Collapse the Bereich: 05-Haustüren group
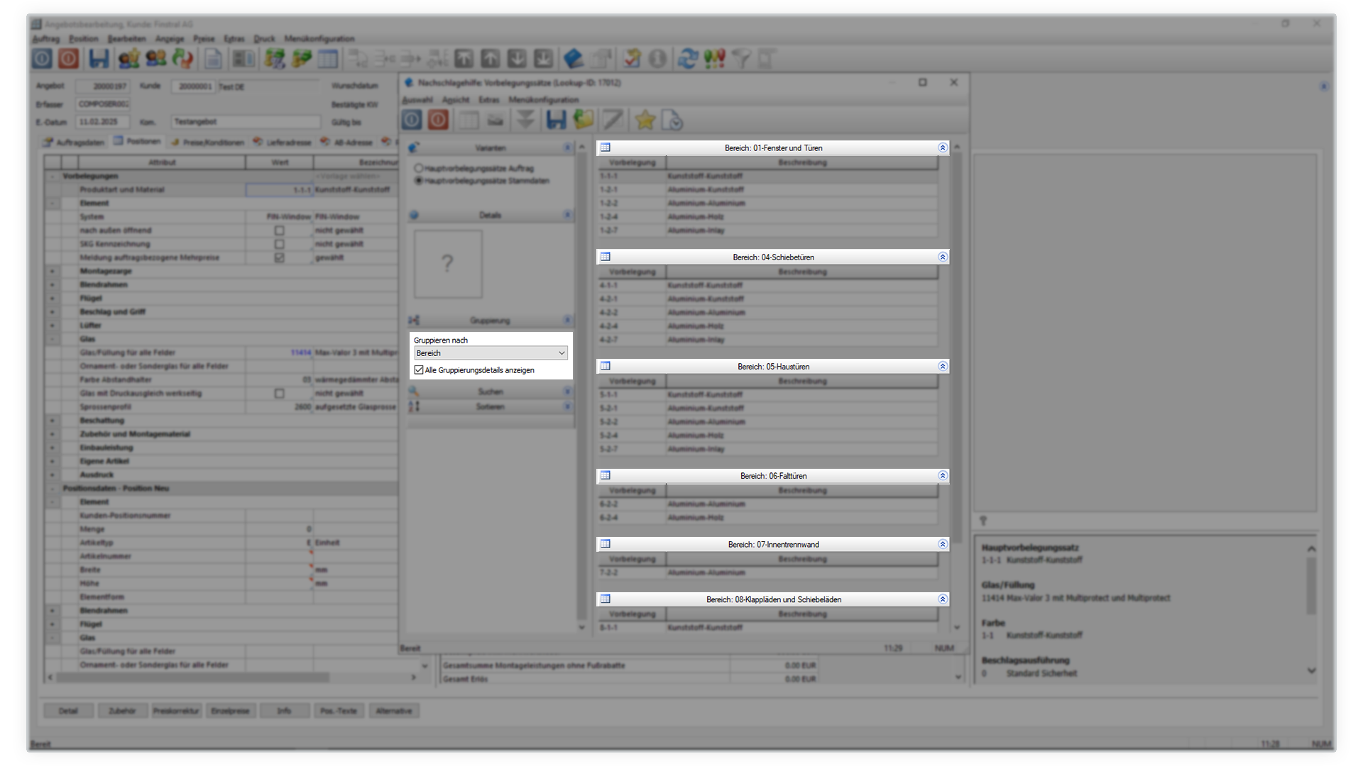This screenshot has width=1363, height=766. tap(942, 367)
